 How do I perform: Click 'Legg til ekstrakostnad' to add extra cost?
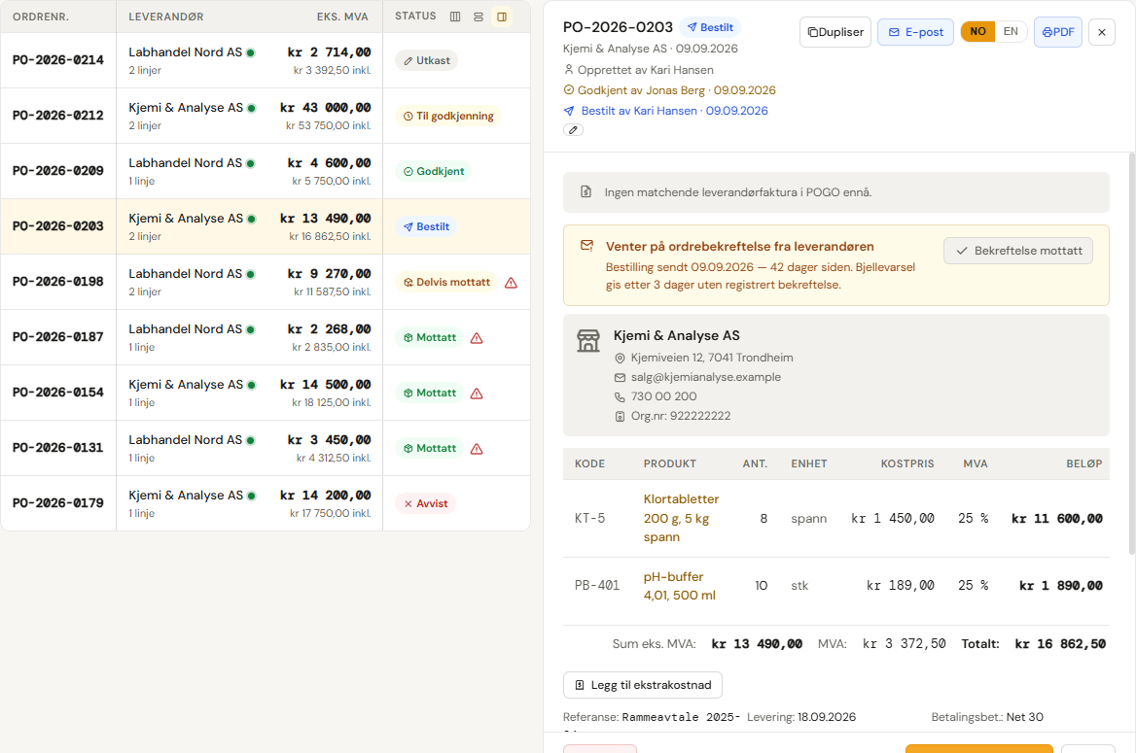(x=643, y=685)
